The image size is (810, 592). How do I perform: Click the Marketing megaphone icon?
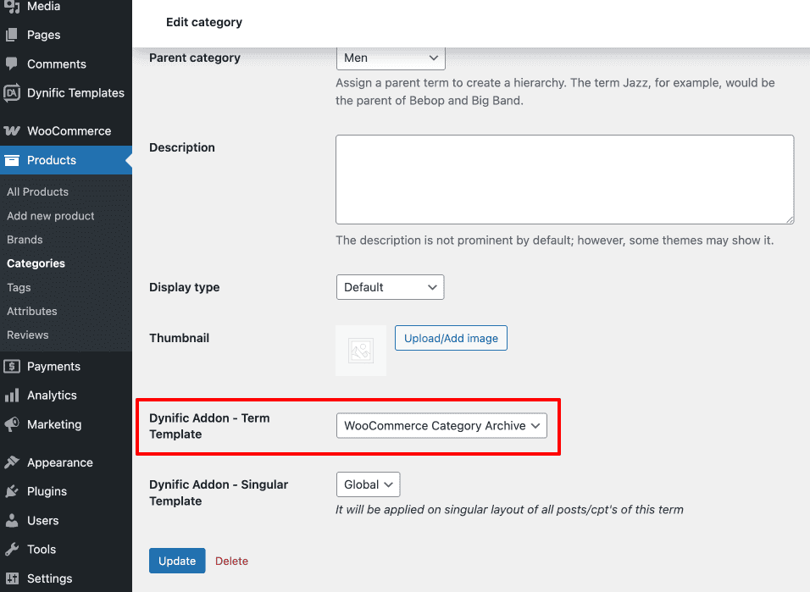click(12, 424)
